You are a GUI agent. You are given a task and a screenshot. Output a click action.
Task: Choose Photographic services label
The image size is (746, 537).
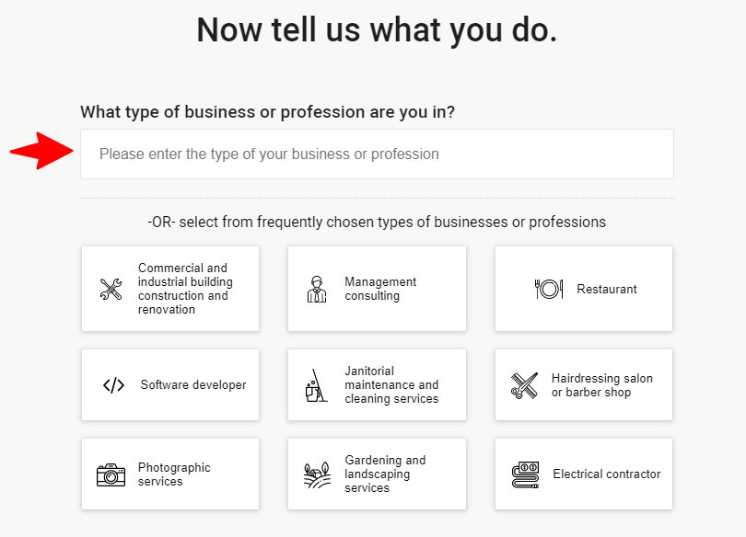(x=174, y=474)
